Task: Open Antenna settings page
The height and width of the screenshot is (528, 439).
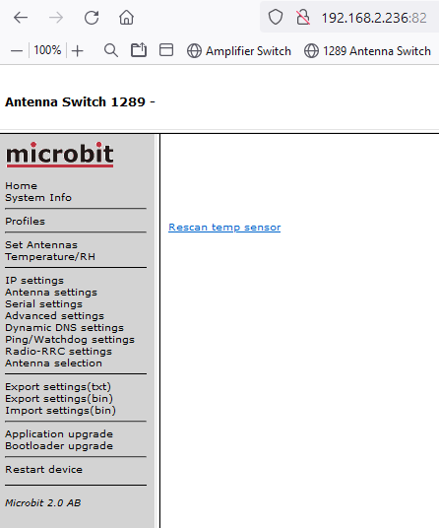Action: coord(51,293)
